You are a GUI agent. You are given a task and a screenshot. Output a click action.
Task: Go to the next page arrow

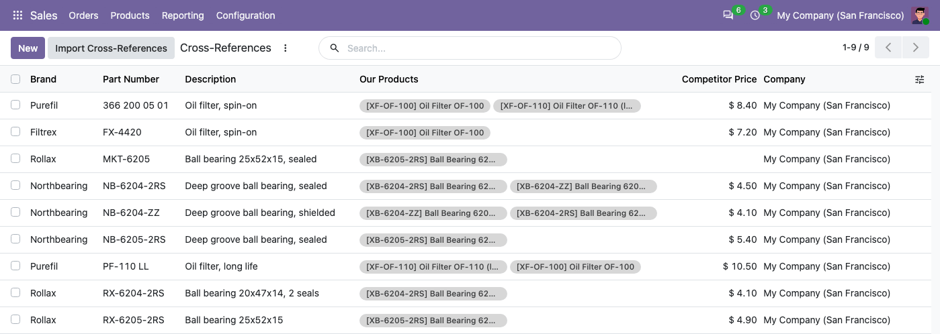point(915,48)
